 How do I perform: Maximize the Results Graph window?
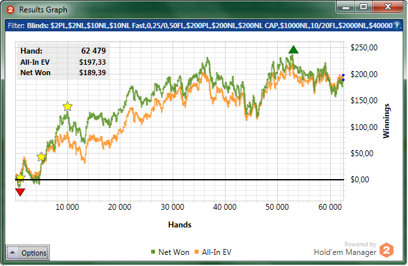[364, 7]
